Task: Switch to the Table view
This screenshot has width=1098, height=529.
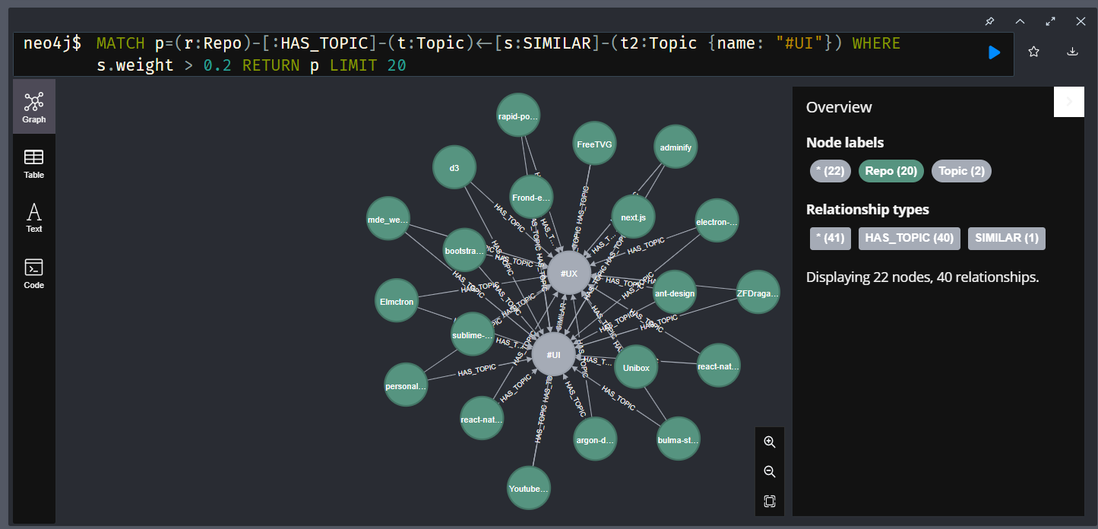Action: coord(34,163)
